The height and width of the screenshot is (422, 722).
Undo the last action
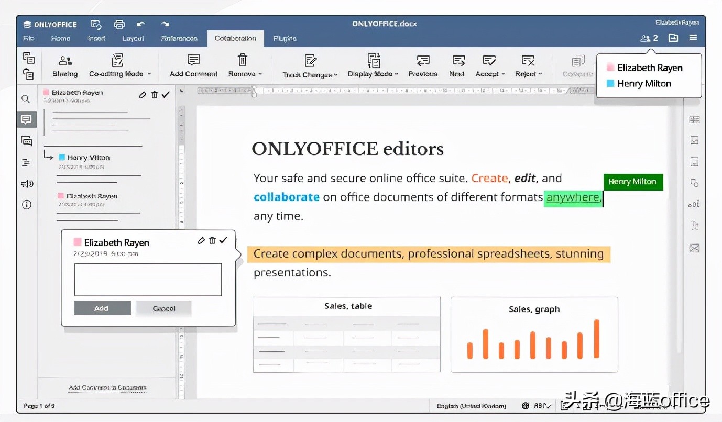[141, 24]
